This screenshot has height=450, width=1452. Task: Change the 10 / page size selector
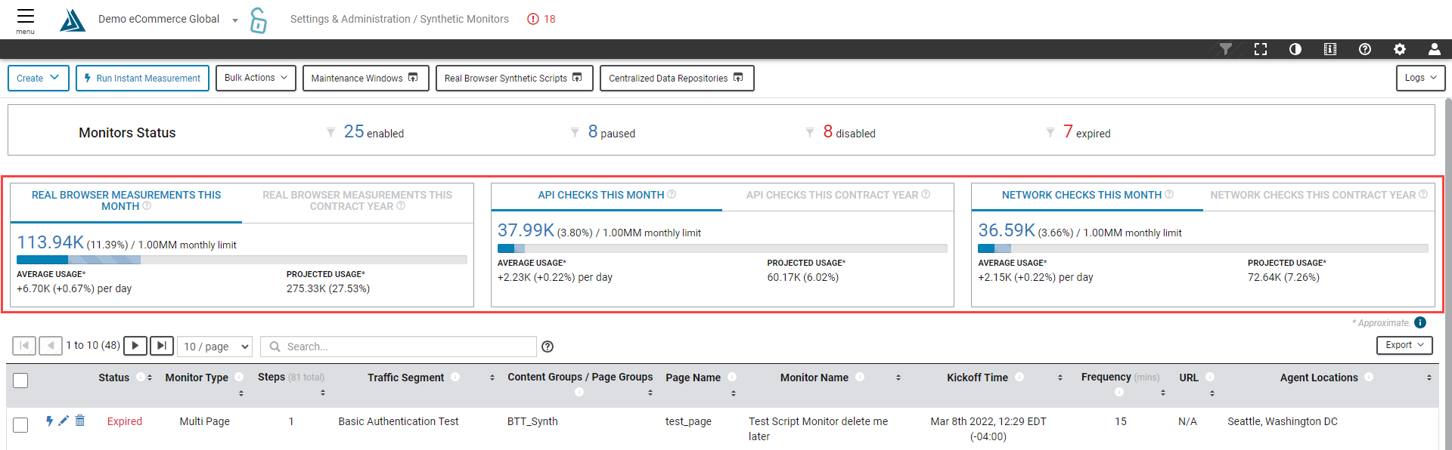pyautogui.click(x=215, y=347)
